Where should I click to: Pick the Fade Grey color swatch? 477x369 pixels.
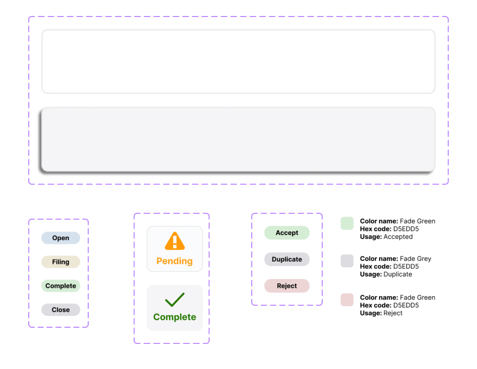point(347,261)
